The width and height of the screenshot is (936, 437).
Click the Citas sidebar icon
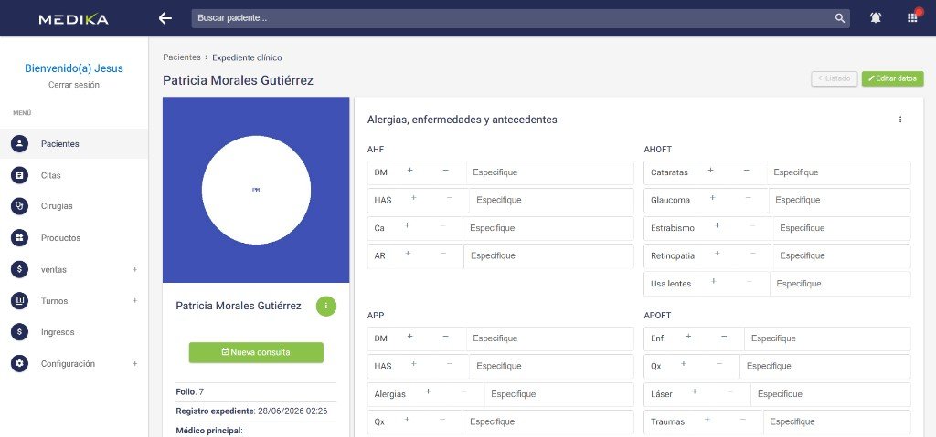[x=20, y=175]
